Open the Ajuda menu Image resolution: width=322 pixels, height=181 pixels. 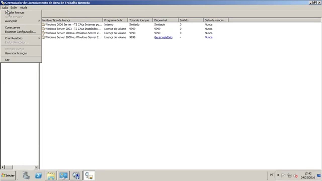23,7
